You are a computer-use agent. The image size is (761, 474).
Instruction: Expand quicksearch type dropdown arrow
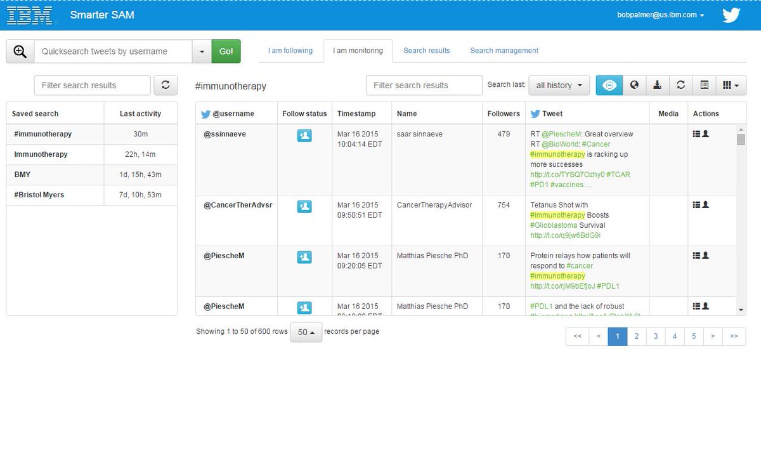[202, 51]
